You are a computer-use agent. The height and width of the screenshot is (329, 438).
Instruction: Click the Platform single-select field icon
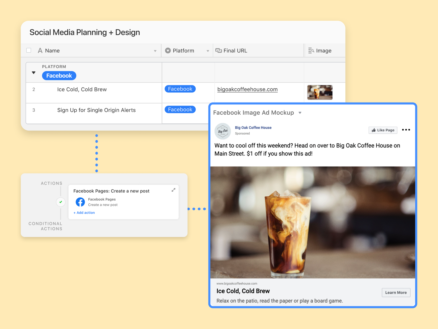tap(168, 51)
